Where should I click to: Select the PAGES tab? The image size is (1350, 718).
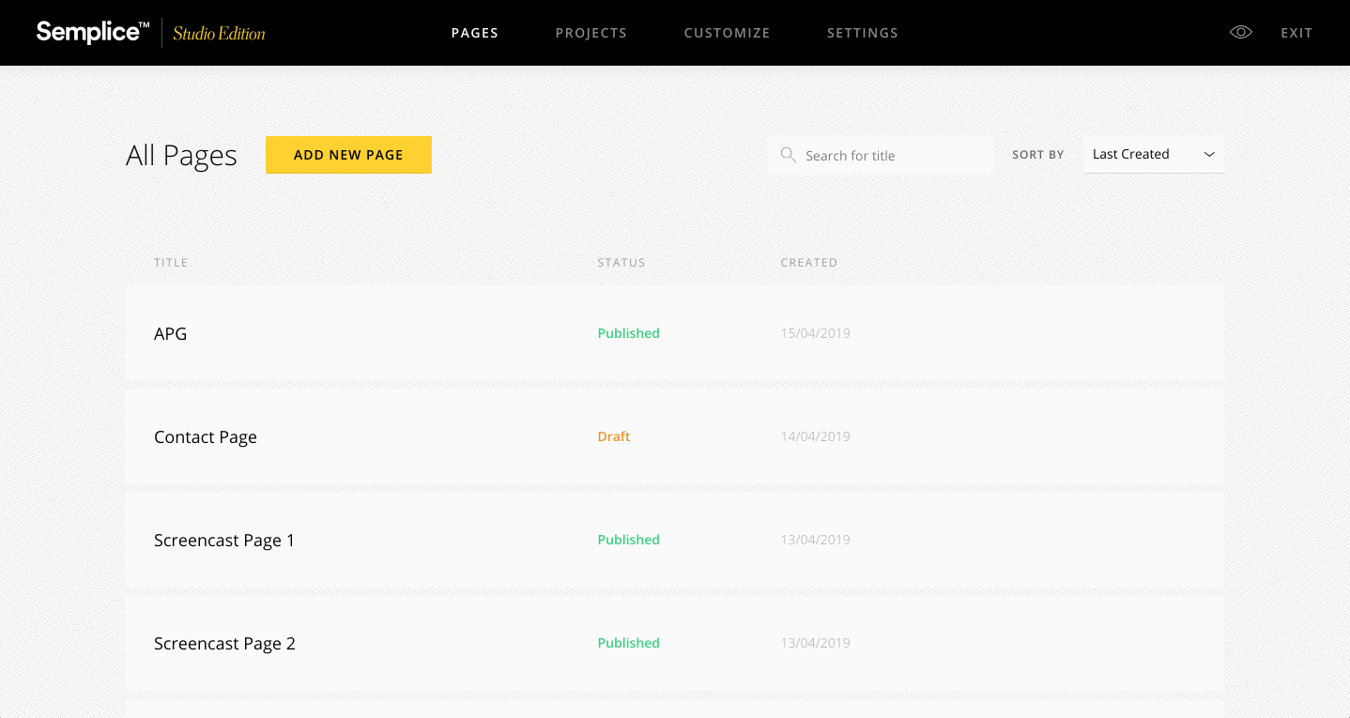(474, 32)
